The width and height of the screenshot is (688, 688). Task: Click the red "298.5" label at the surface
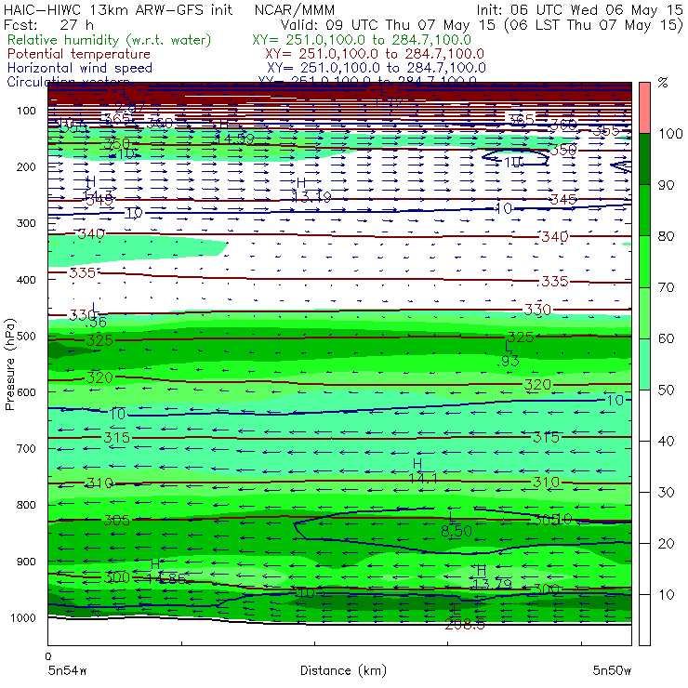pos(465,625)
